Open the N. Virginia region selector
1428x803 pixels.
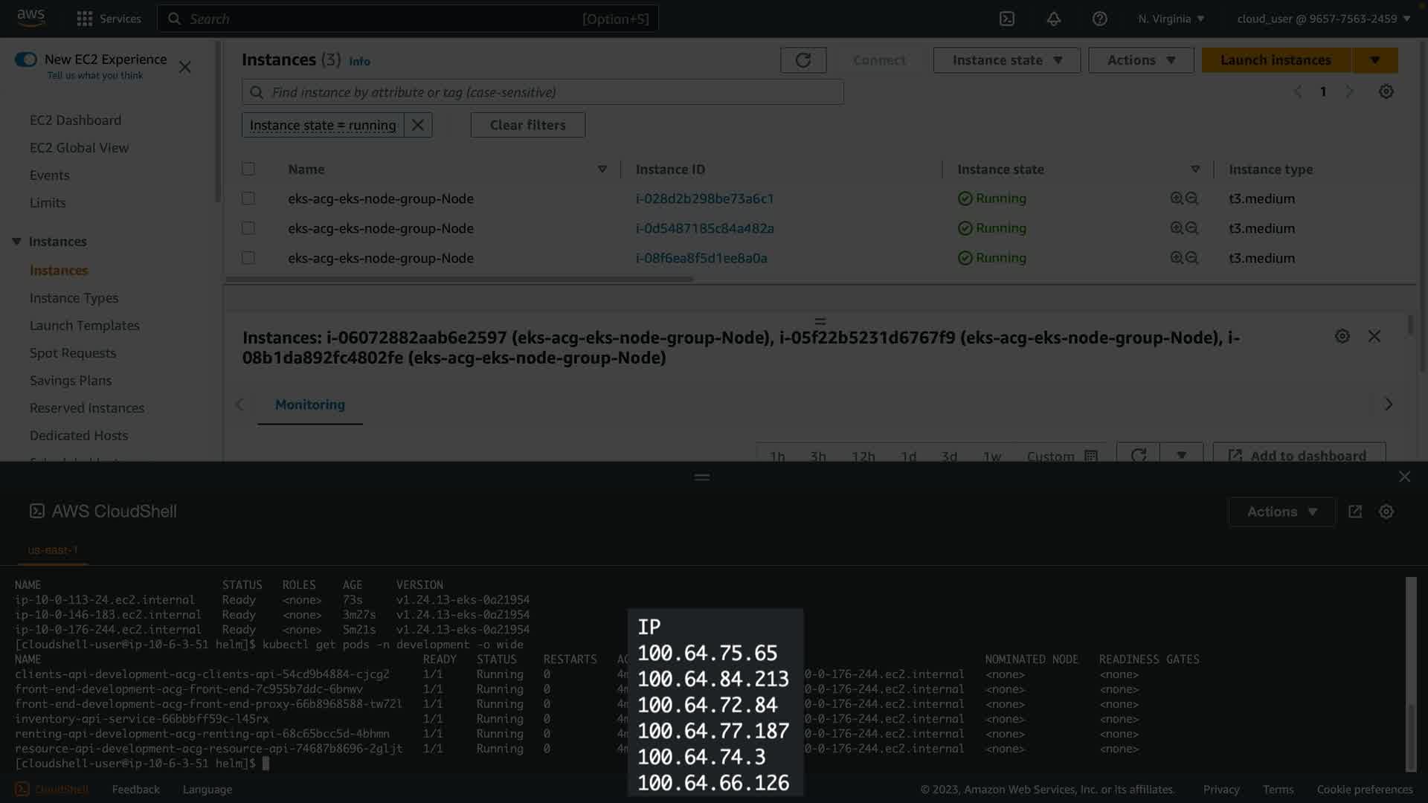(x=1171, y=19)
